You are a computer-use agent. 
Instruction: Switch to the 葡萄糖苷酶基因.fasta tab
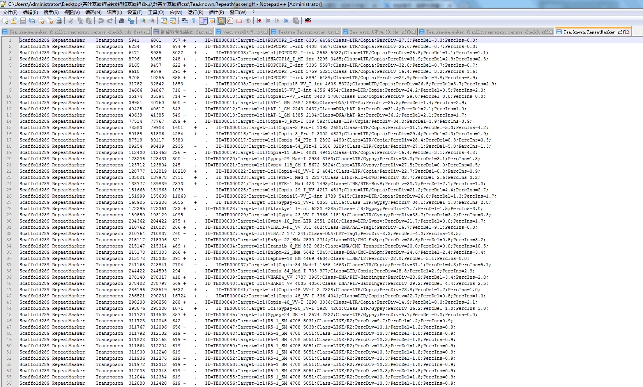tap(183, 32)
